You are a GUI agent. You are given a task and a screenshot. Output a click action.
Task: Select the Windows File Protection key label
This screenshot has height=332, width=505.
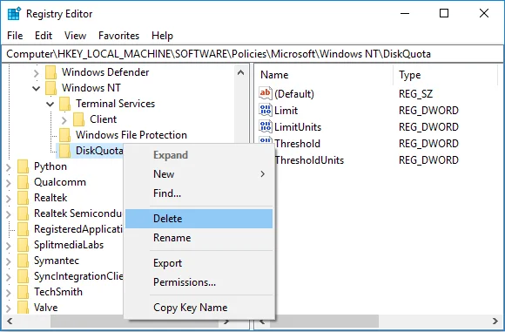[x=131, y=135]
